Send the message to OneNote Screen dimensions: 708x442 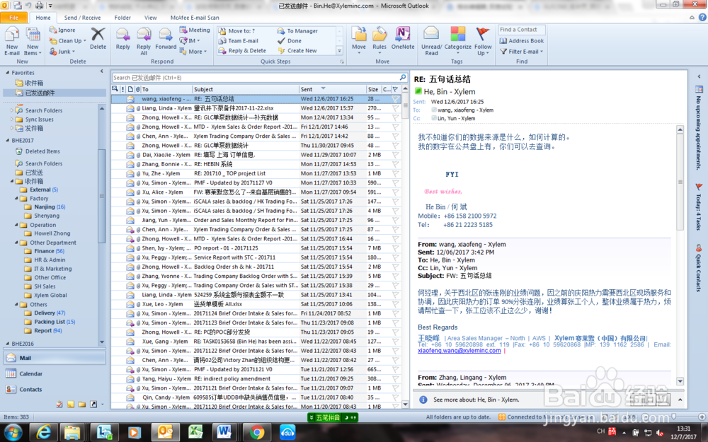click(403, 38)
